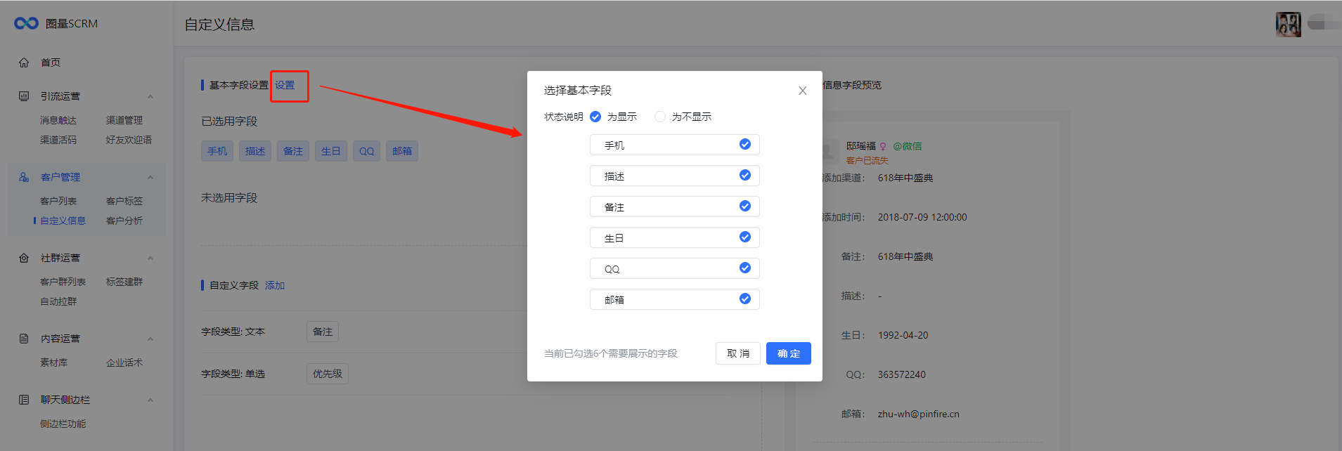Click the 聊天侧边栏 sidebar icon

24,400
